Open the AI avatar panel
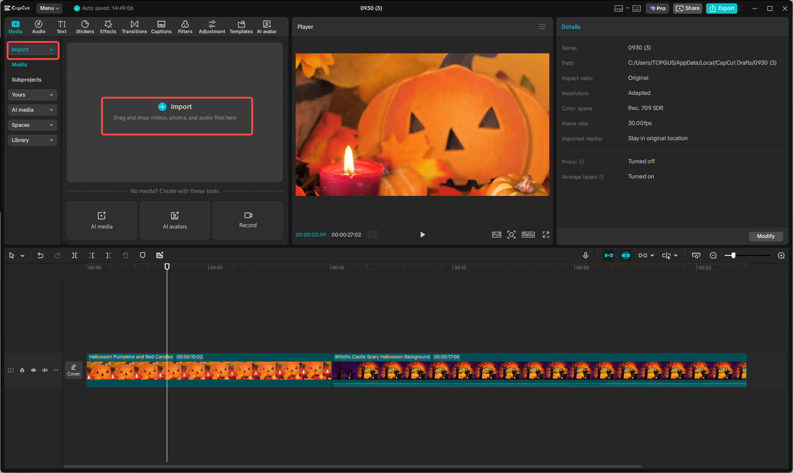The image size is (793, 473). pyautogui.click(x=266, y=26)
